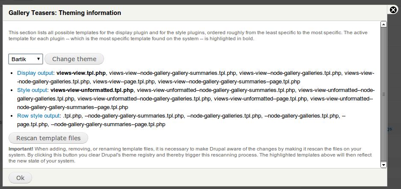This screenshot has height=189, width=401.
Task: Open the Bartik theme dropdown
Action: point(26,59)
